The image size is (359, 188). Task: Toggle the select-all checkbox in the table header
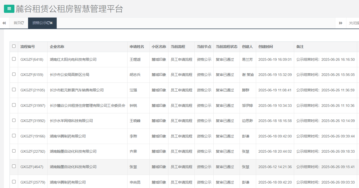coord(14,46)
